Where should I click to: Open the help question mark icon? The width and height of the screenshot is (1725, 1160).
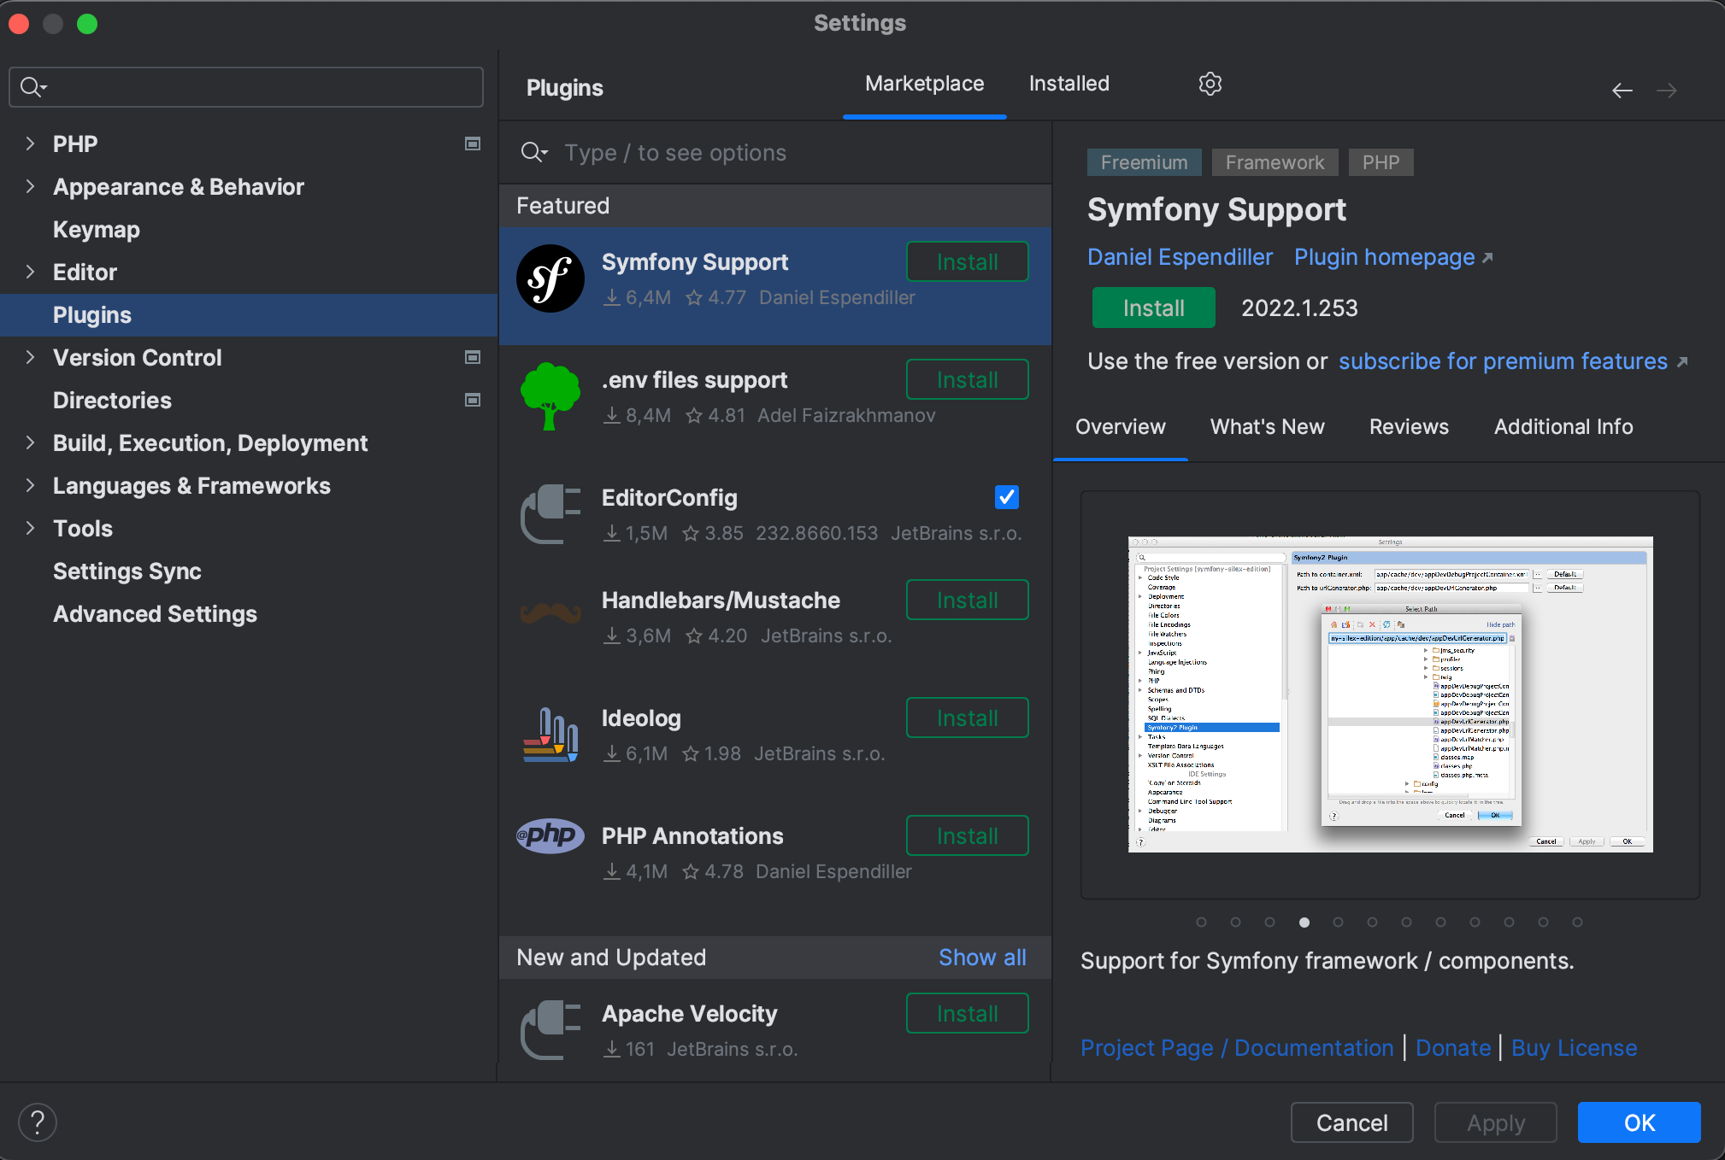[37, 1122]
